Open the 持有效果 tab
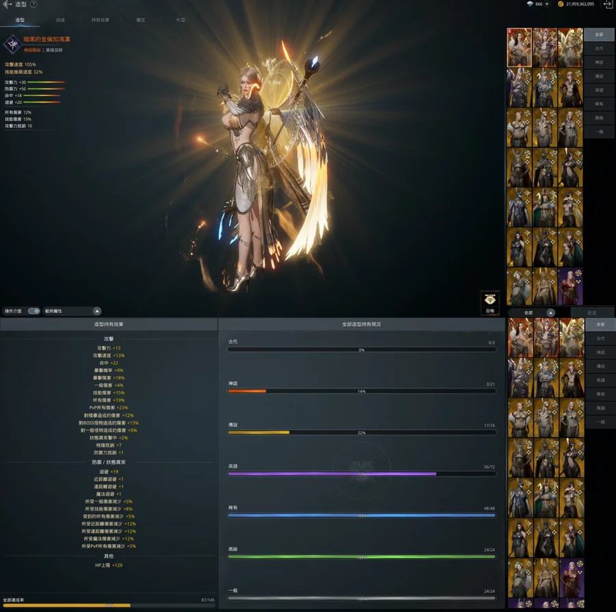This screenshot has height=612, width=616. click(100, 20)
